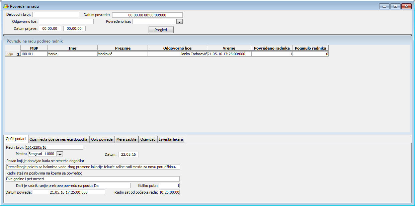Open the Povređeno lice dropdown
Screen dimensions: 415x206
(x=179, y=22)
